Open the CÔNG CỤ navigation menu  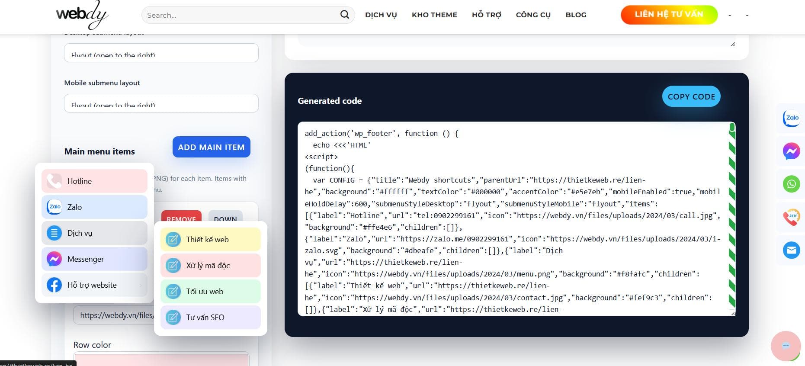tap(533, 15)
